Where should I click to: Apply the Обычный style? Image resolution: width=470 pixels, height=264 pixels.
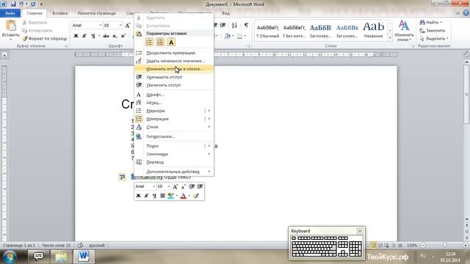coord(267,31)
